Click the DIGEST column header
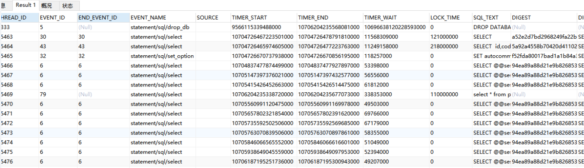584x168 pixels. point(544,17)
